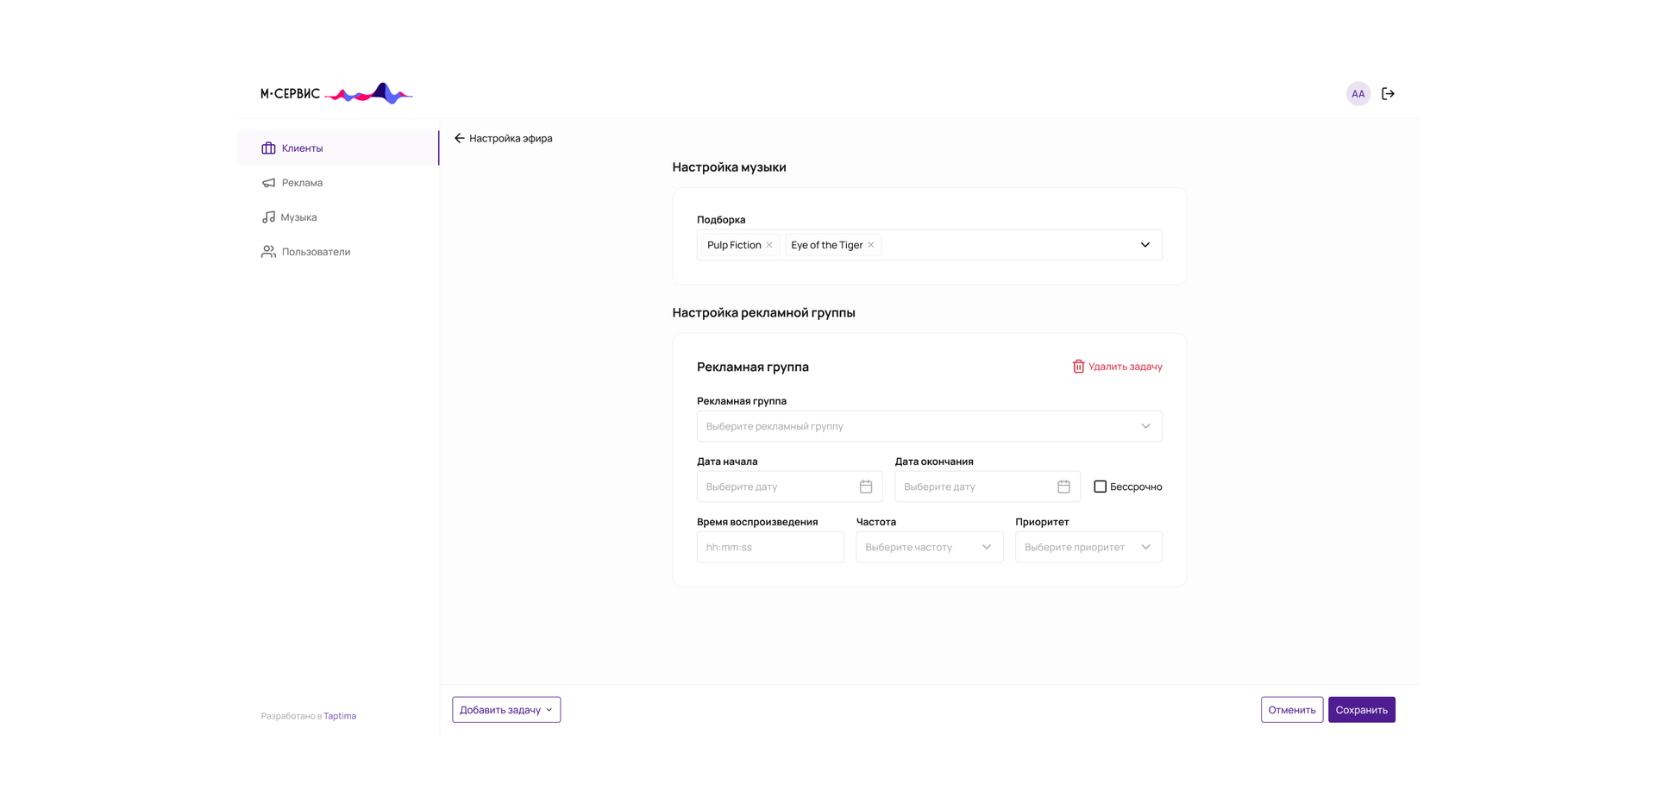Open the Реклама megaphone section
The width and height of the screenshot is (1656, 804).
[x=302, y=182]
